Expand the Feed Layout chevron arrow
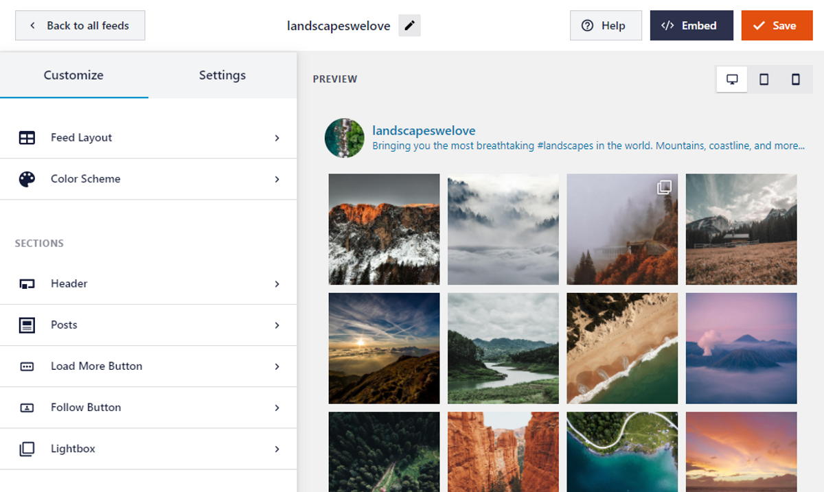Image resolution: width=824 pixels, height=492 pixels. click(x=277, y=138)
